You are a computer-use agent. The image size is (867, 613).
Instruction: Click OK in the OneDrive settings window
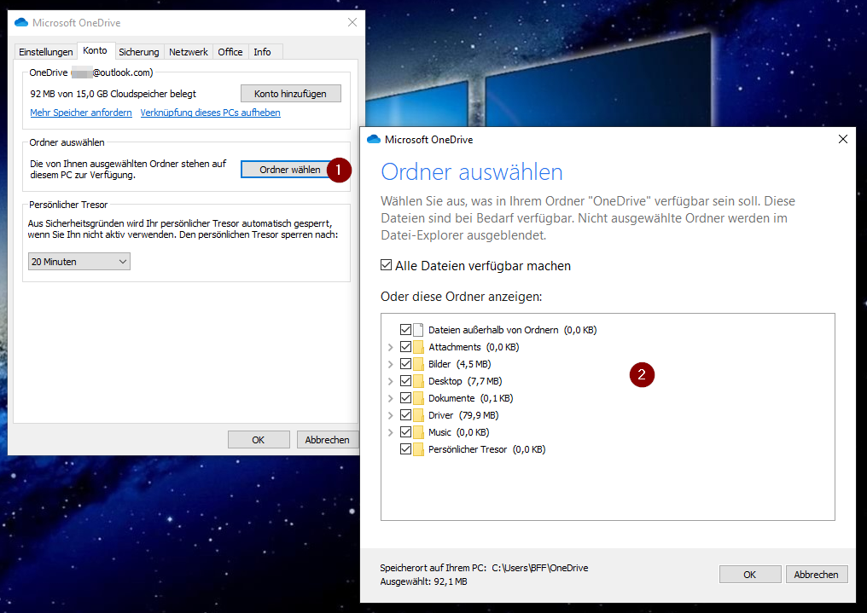[259, 440]
